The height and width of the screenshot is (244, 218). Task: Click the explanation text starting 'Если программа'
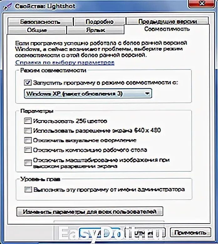coord(101,49)
